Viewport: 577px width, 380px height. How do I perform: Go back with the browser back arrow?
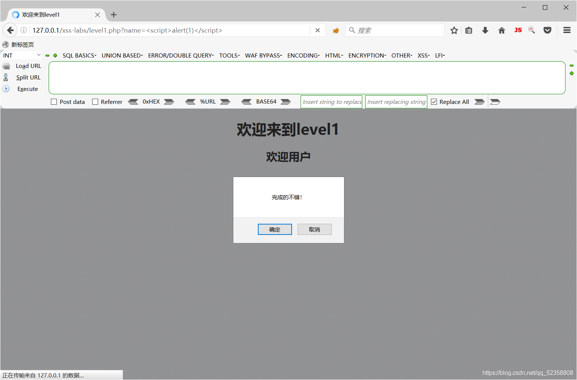tap(10, 30)
